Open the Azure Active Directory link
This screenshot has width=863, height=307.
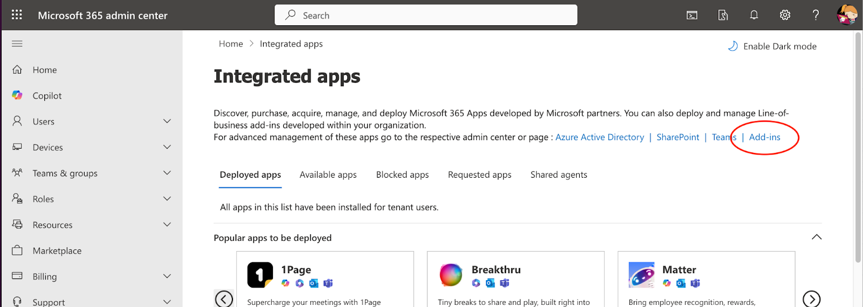(600, 137)
